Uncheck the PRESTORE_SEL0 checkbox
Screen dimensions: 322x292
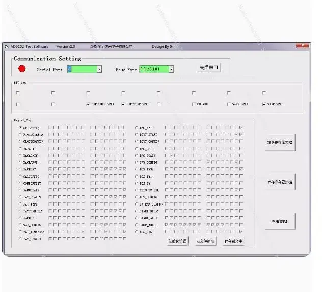(x=123, y=104)
